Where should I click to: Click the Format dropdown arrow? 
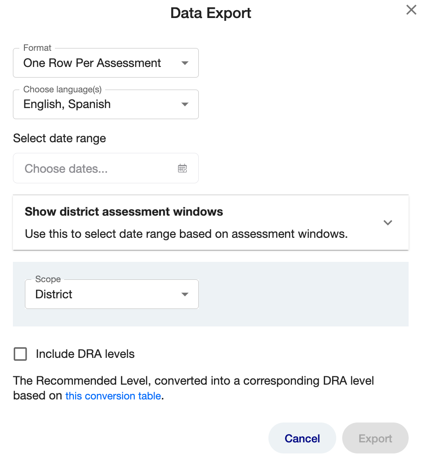click(185, 63)
